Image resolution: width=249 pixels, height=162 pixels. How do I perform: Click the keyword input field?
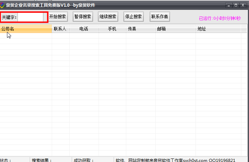tap(30, 17)
